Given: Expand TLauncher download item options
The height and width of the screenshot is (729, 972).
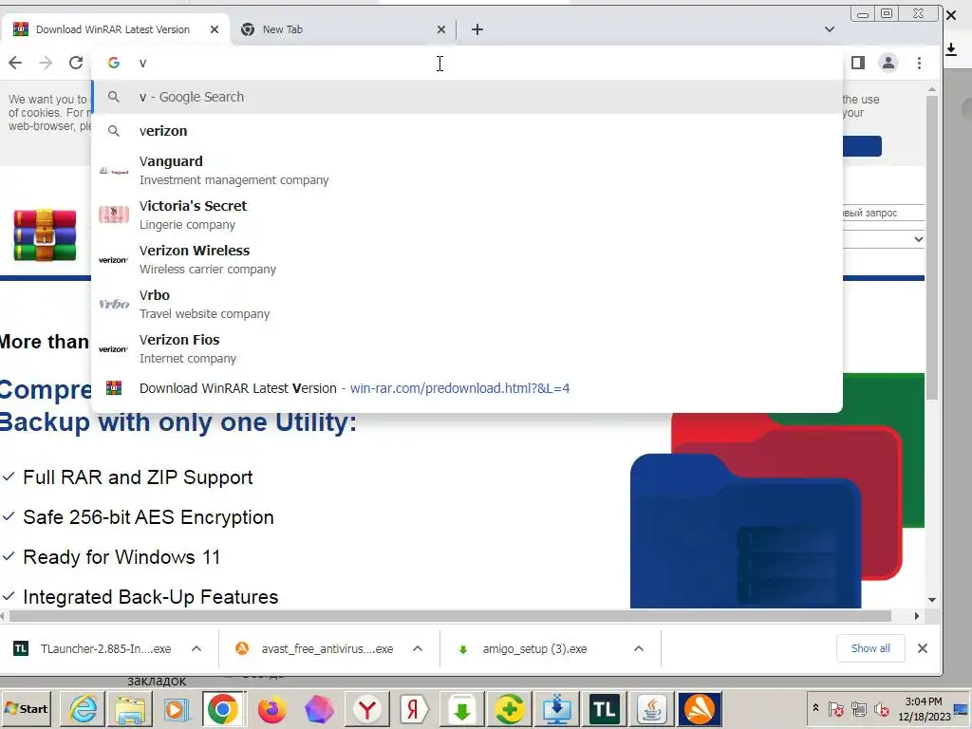Looking at the screenshot, I should pyautogui.click(x=196, y=648).
